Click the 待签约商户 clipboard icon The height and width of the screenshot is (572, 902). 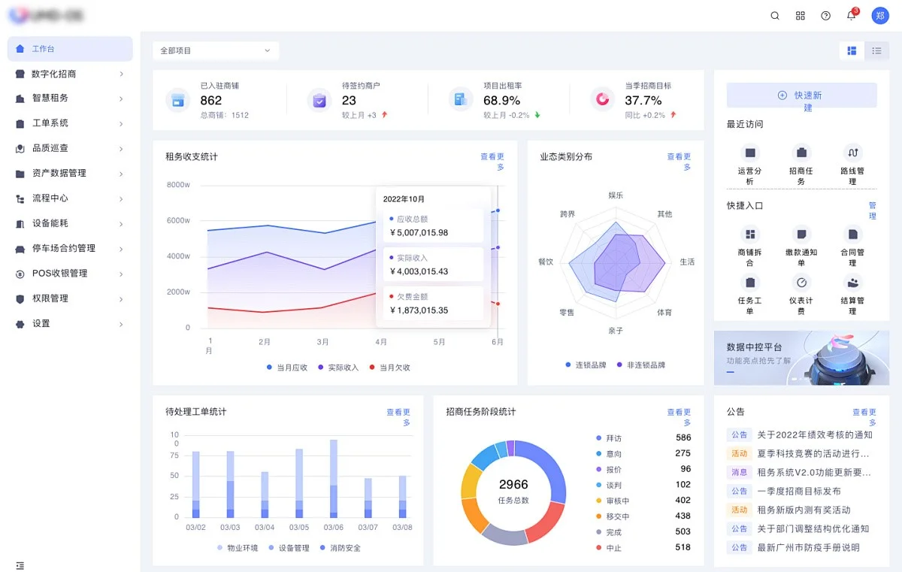click(x=319, y=99)
